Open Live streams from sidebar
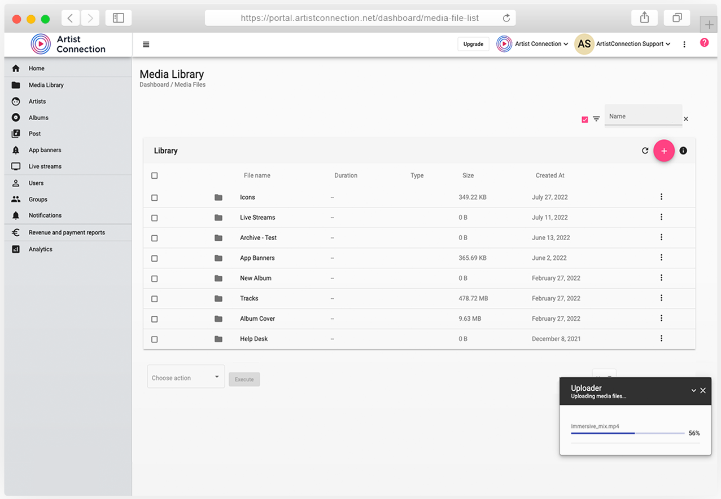 click(45, 166)
